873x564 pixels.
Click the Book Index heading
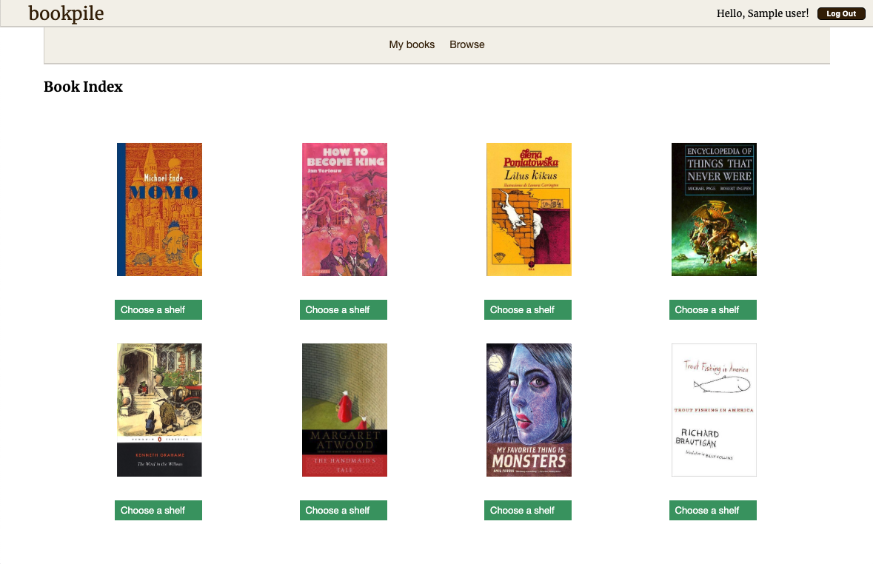[x=83, y=87]
